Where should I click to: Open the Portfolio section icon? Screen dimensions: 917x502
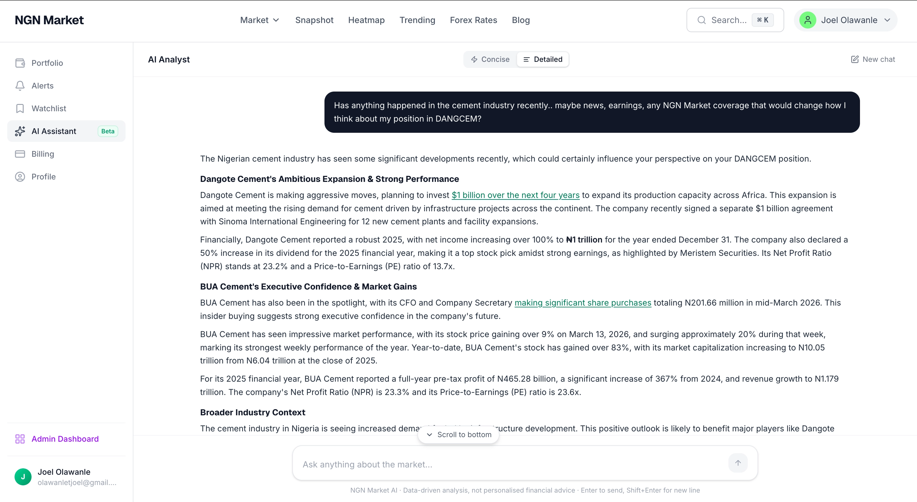[x=20, y=63]
